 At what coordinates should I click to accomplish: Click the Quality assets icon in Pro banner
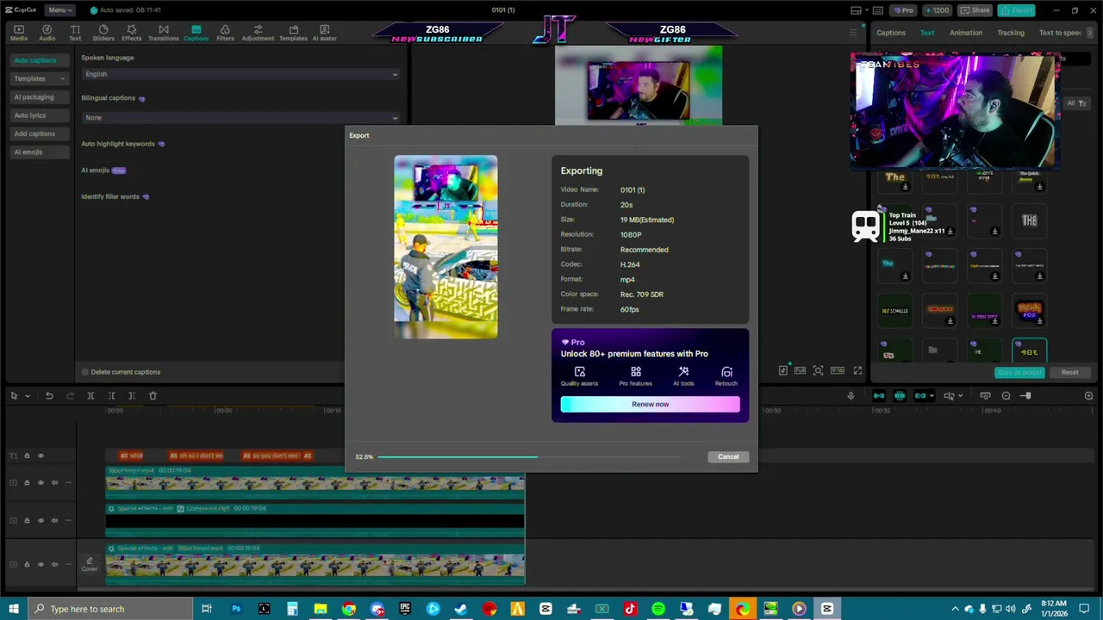[x=579, y=372]
